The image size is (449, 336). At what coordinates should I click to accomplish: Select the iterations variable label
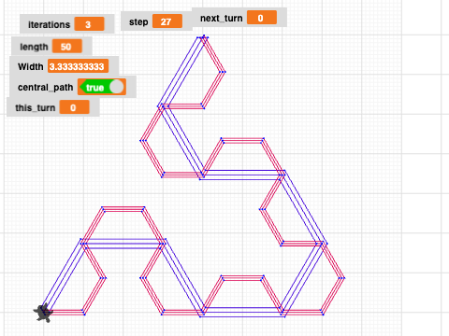click(49, 24)
